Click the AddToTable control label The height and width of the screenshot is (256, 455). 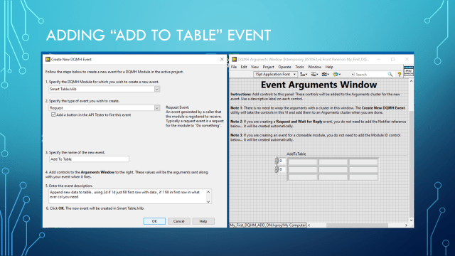[x=296, y=154]
